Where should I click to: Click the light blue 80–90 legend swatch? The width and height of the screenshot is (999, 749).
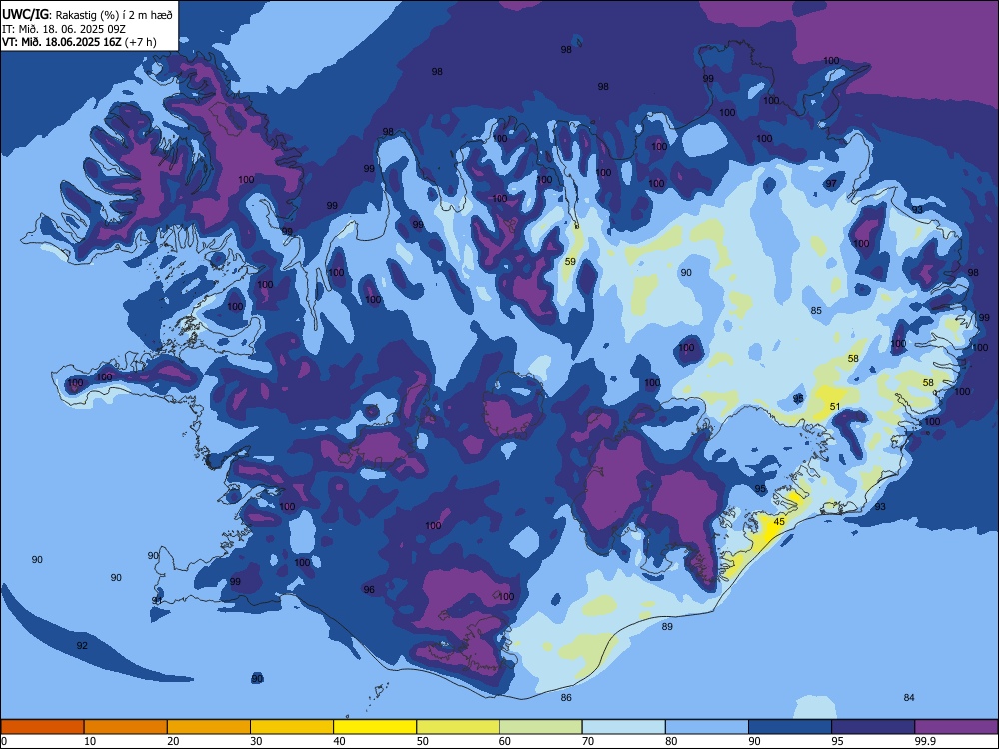707,727
